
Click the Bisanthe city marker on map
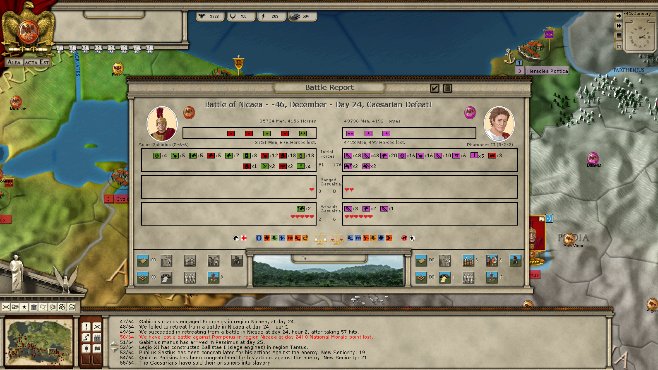pyautogui.click(x=16, y=101)
